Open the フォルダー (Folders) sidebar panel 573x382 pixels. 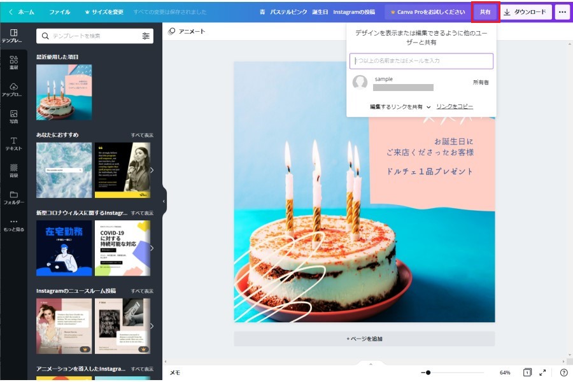coord(13,197)
